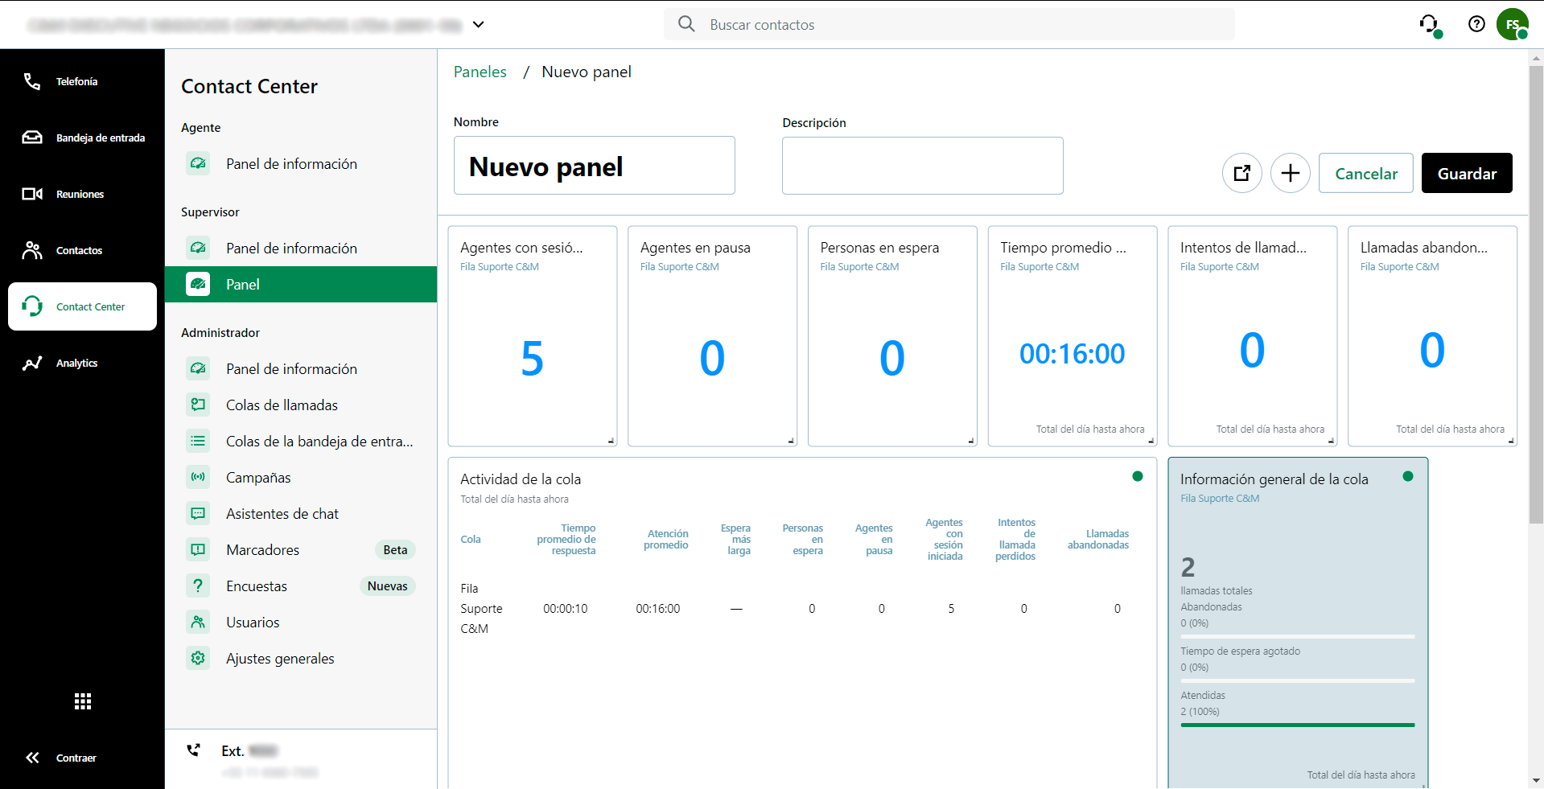Viewport: 1544px width, 789px height.
Task: Save the panel with Guardar
Action: 1466,173
